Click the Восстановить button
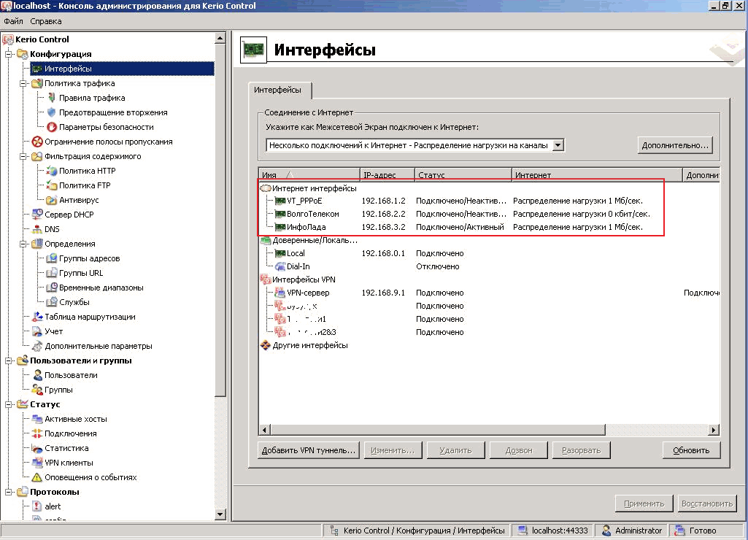 (707, 504)
